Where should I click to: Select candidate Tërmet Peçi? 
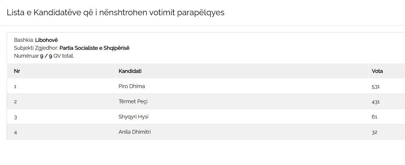click(133, 102)
